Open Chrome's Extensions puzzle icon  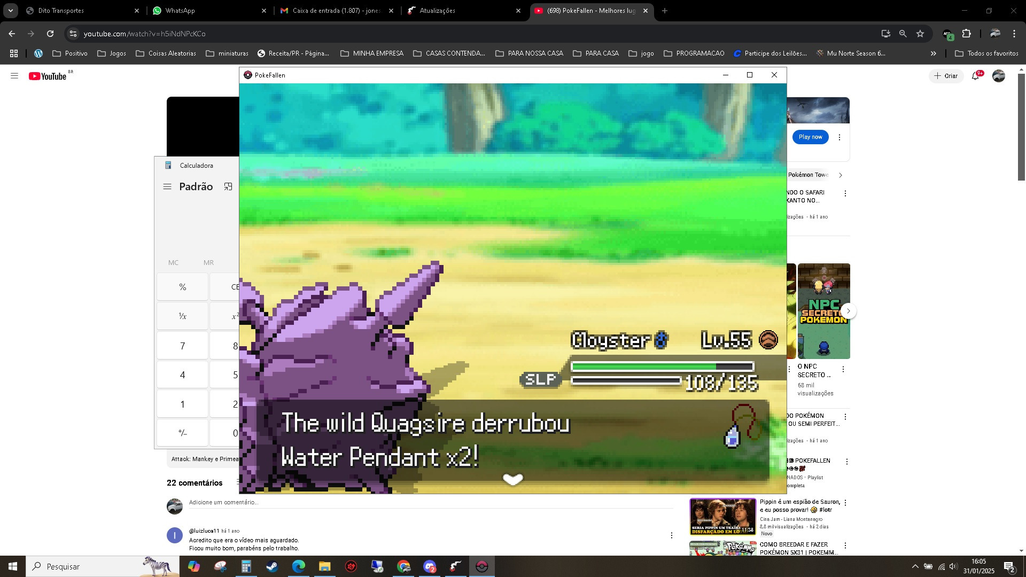point(966,34)
